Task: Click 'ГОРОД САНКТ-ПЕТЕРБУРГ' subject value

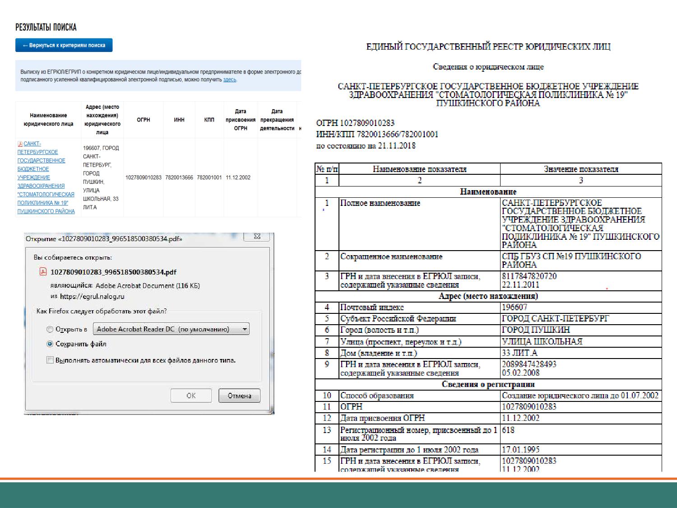Action: tap(555, 319)
